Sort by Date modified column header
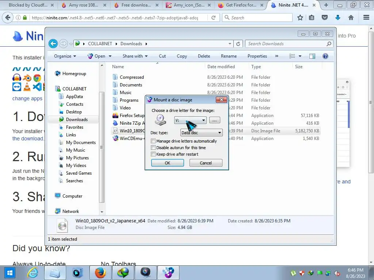 pyautogui.click(x=221, y=67)
